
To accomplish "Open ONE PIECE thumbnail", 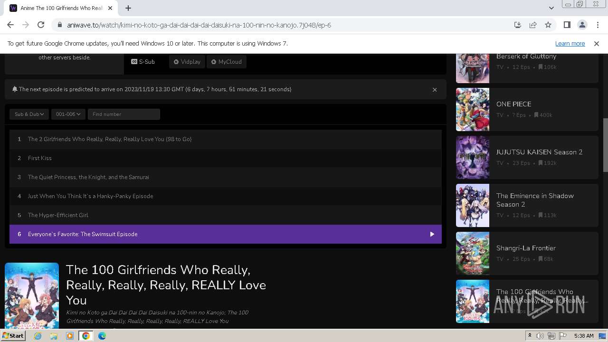I will pos(473,110).
